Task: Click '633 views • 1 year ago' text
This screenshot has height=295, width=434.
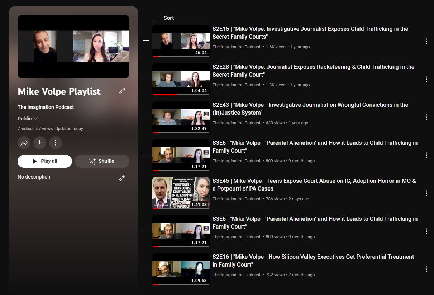Action: tap(287, 123)
